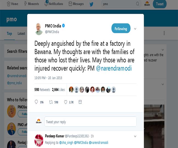The height and width of the screenshot is (148, 178).
Task: Retweet using the retweet arrows icon
Action: (x=51, y=102)
